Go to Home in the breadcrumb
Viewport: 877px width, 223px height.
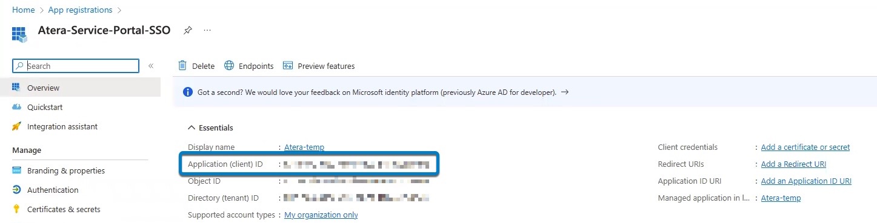click(x=23, y=10)
